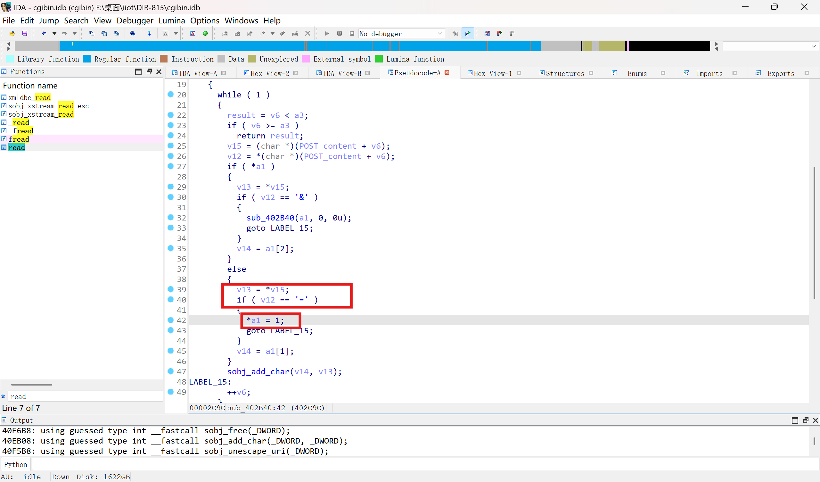
Task: Click the Python console button
Action: point(16,464)
